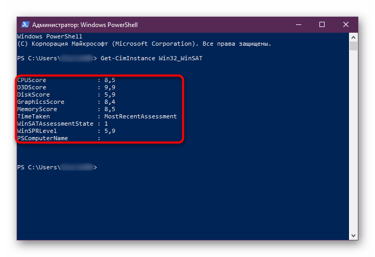The height and width of the screenshot is (257, 375).
Task: Click the D3DScore value 9,9
Action: (110, 87)
